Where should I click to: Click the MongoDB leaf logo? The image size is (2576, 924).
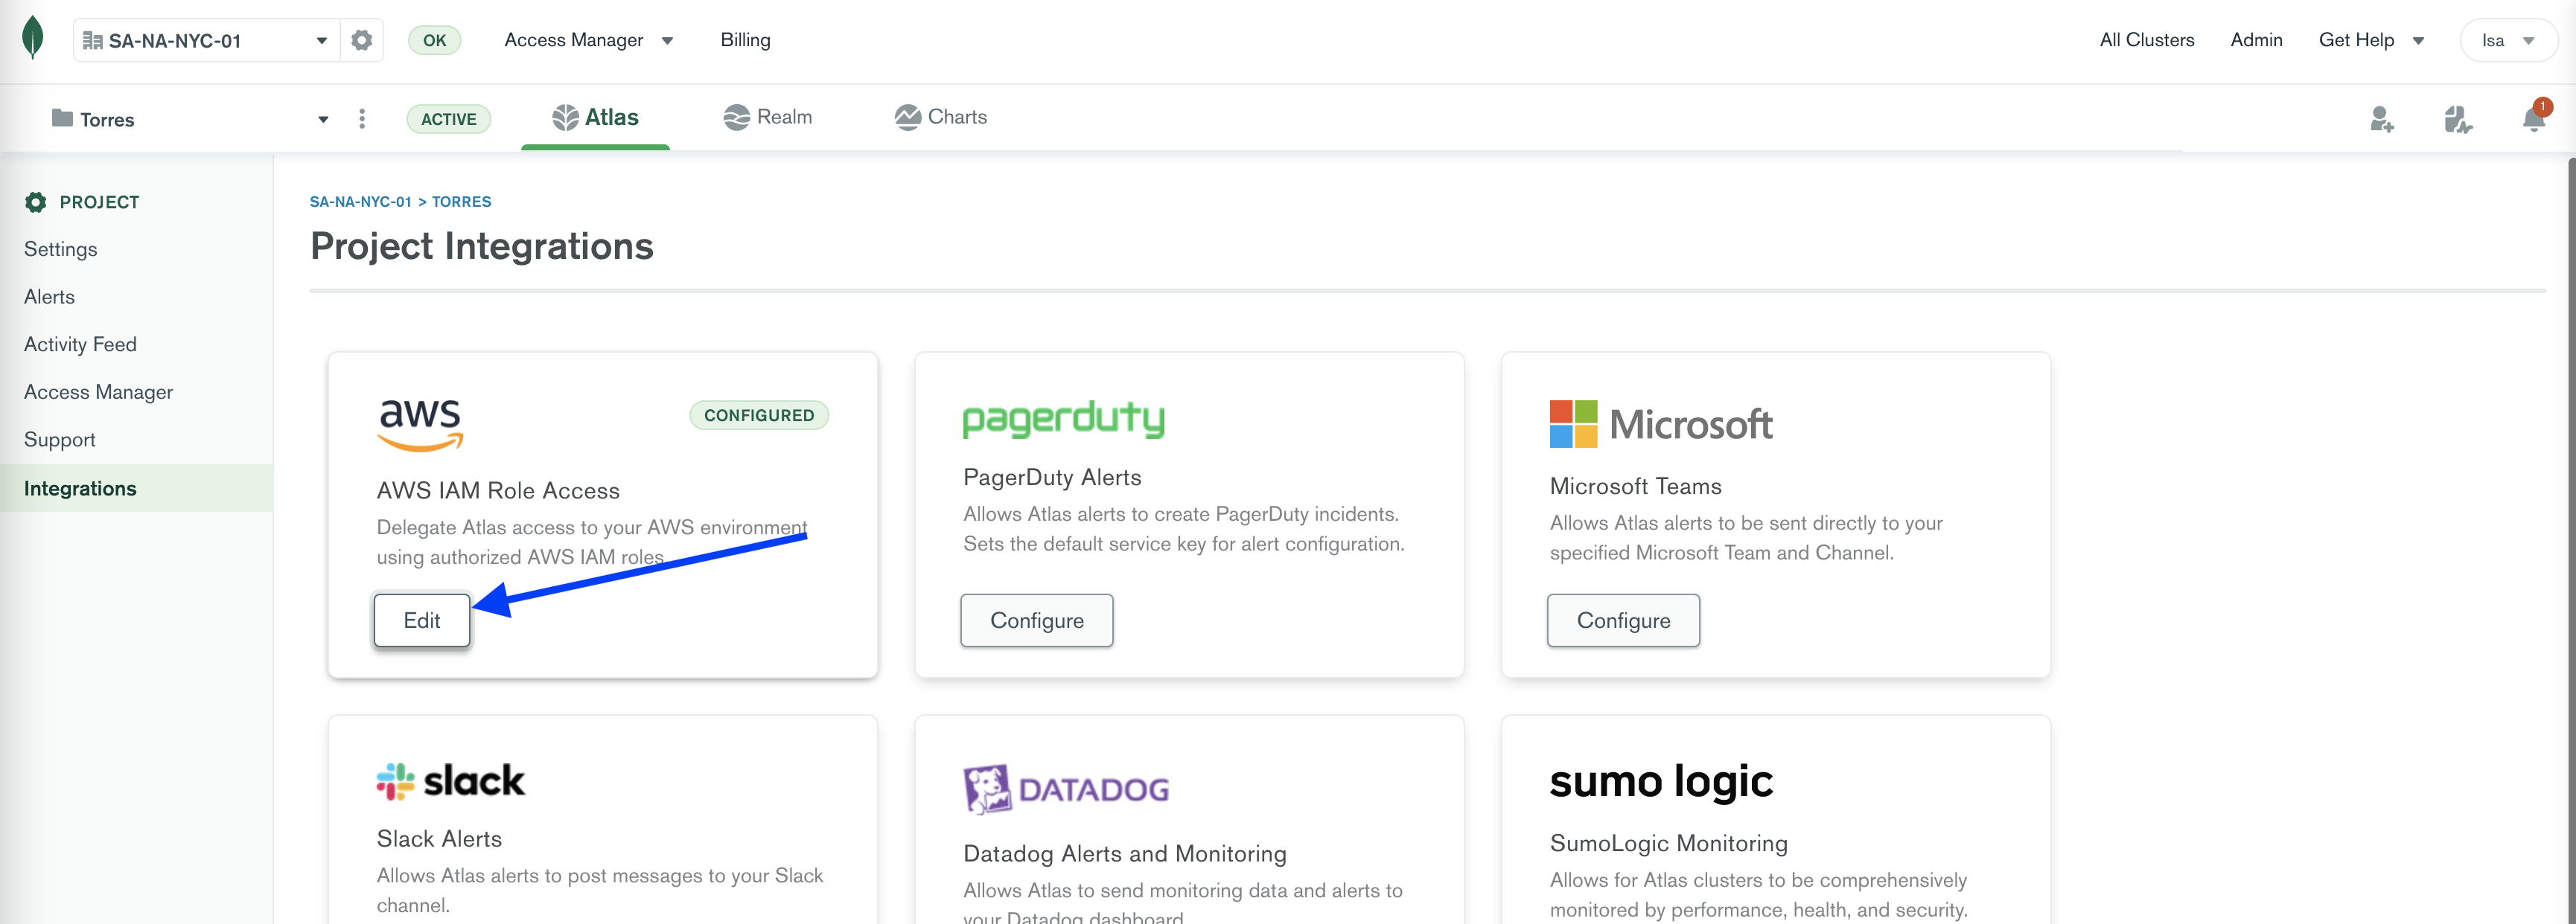(x=32, y=38)
